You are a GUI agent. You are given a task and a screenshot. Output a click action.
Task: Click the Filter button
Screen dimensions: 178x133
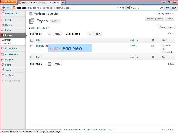(x=97, y=34)
